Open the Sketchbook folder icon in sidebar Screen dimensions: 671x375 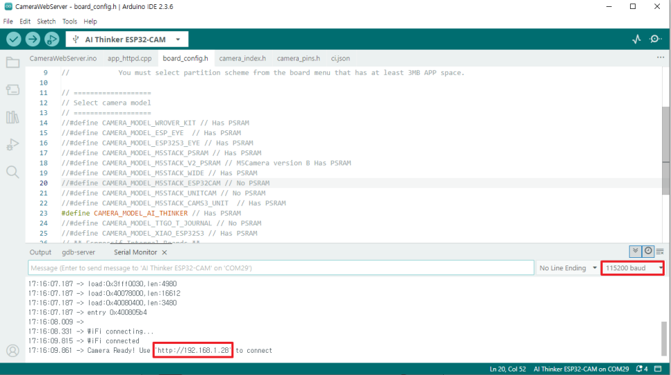[13, 62]
